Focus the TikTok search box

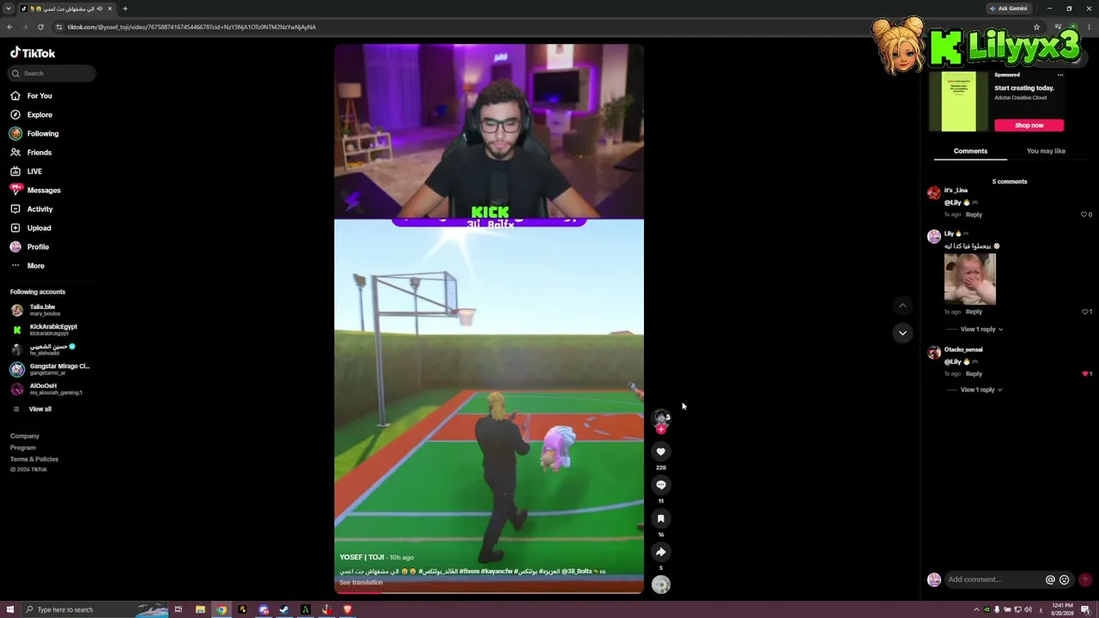pos(52,73)
